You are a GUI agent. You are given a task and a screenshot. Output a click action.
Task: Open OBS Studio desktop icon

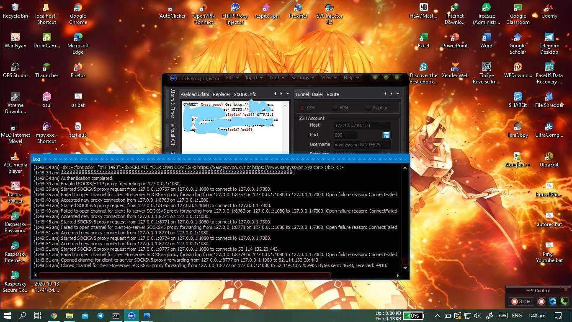15,70
